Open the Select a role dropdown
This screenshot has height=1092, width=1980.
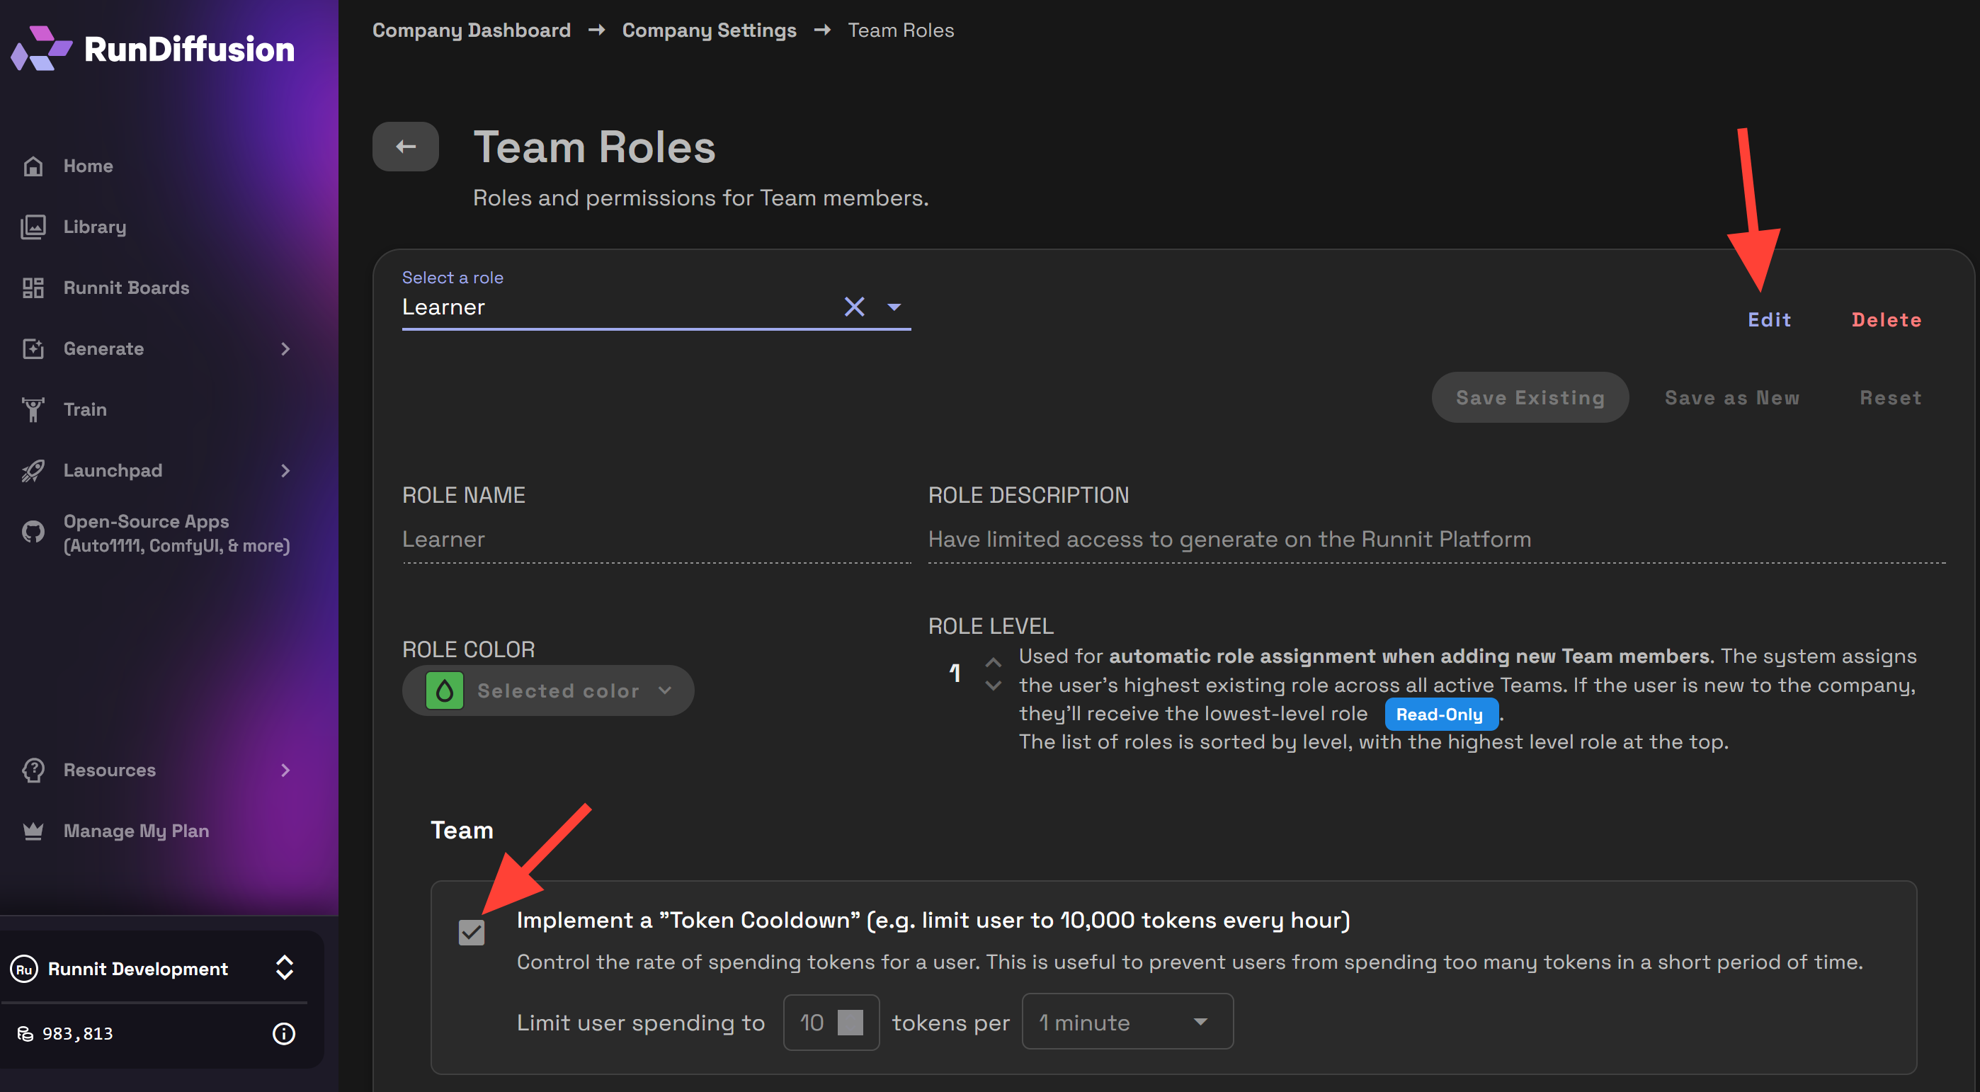pos(894,307)
